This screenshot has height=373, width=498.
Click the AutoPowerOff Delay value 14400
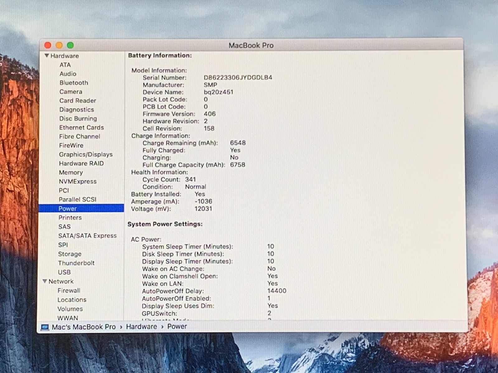(277, 291)
